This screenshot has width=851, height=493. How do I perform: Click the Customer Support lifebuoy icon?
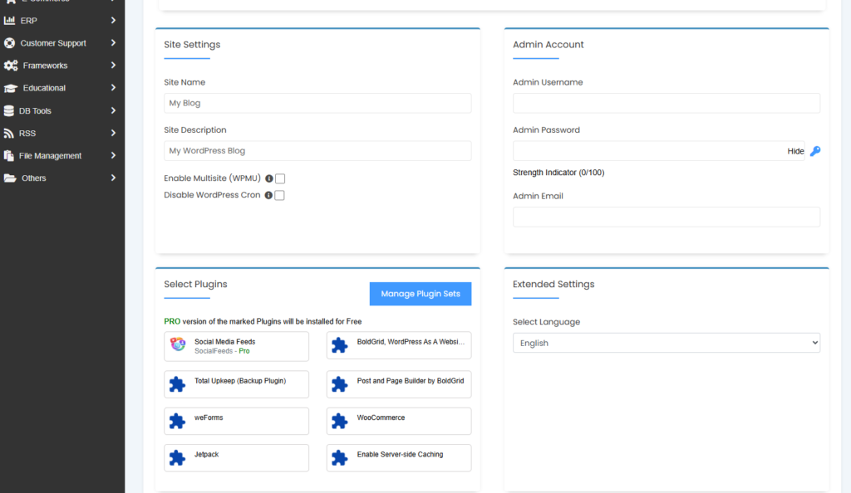[10, 43]
